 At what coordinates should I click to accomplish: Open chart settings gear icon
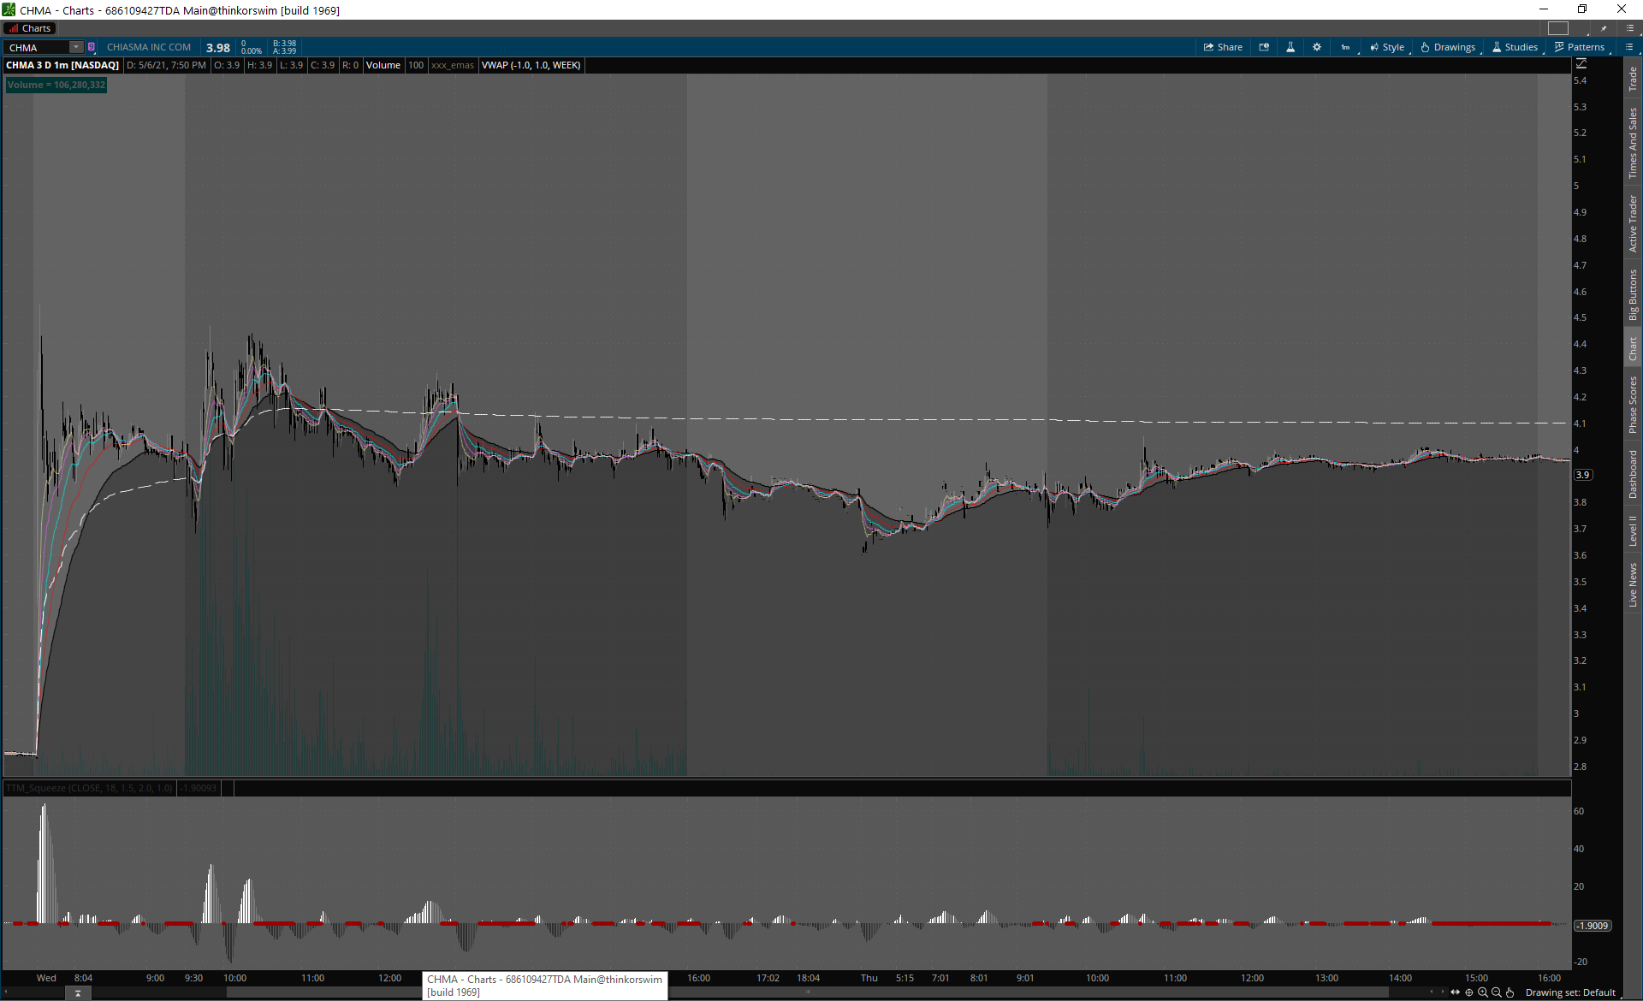click(x=1317, y=47)
